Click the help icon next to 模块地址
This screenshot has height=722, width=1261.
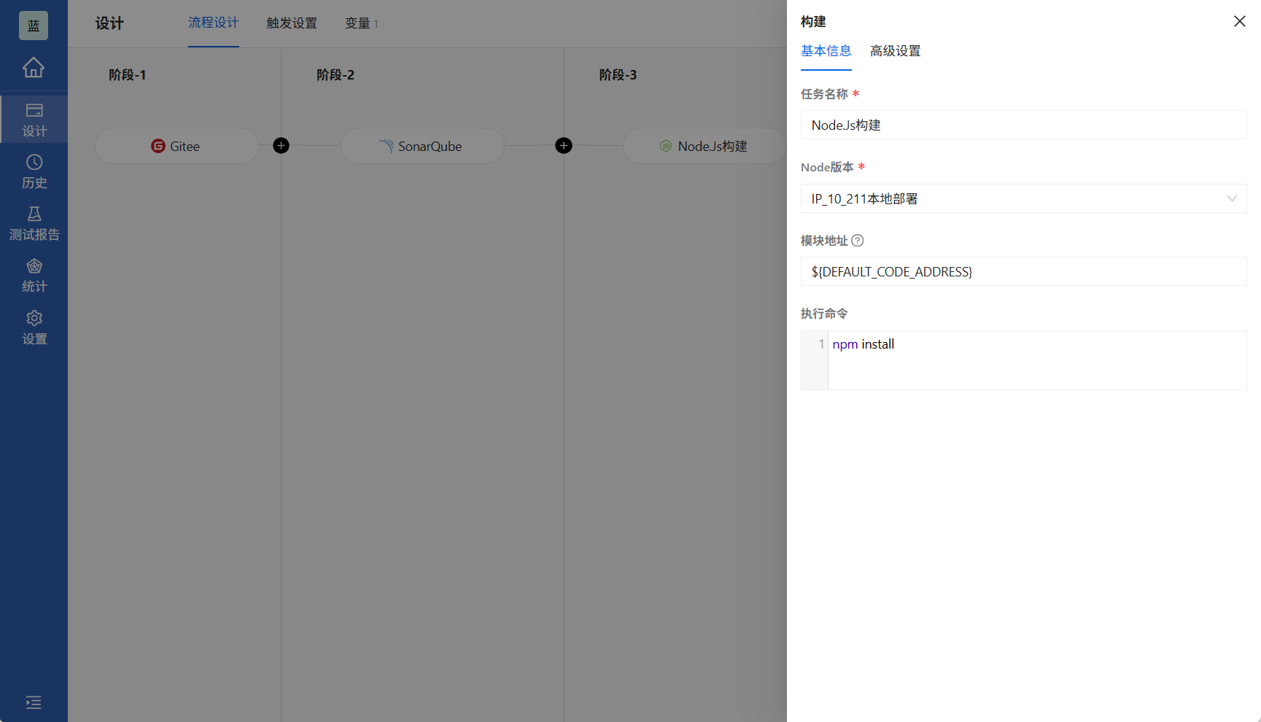pos(857,240)
